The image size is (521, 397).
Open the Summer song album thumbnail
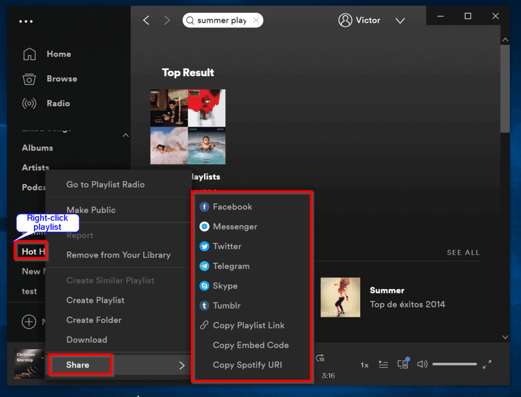[x=340, y=297]
